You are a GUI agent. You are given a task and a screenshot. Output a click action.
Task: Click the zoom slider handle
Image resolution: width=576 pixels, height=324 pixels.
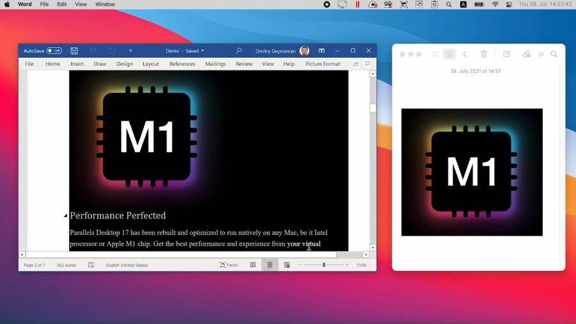(324, 265)
